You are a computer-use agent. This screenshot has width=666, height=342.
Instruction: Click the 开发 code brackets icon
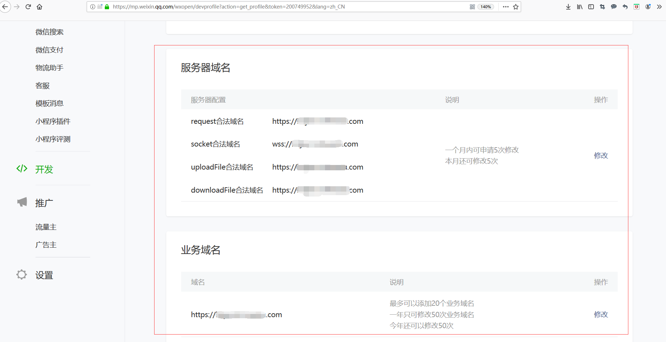(x=22, y=169)
